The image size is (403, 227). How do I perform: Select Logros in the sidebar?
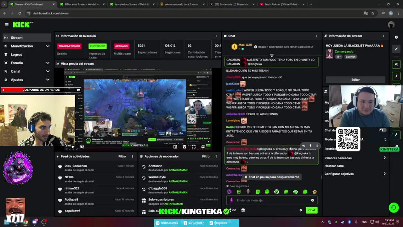coord(26,55)
